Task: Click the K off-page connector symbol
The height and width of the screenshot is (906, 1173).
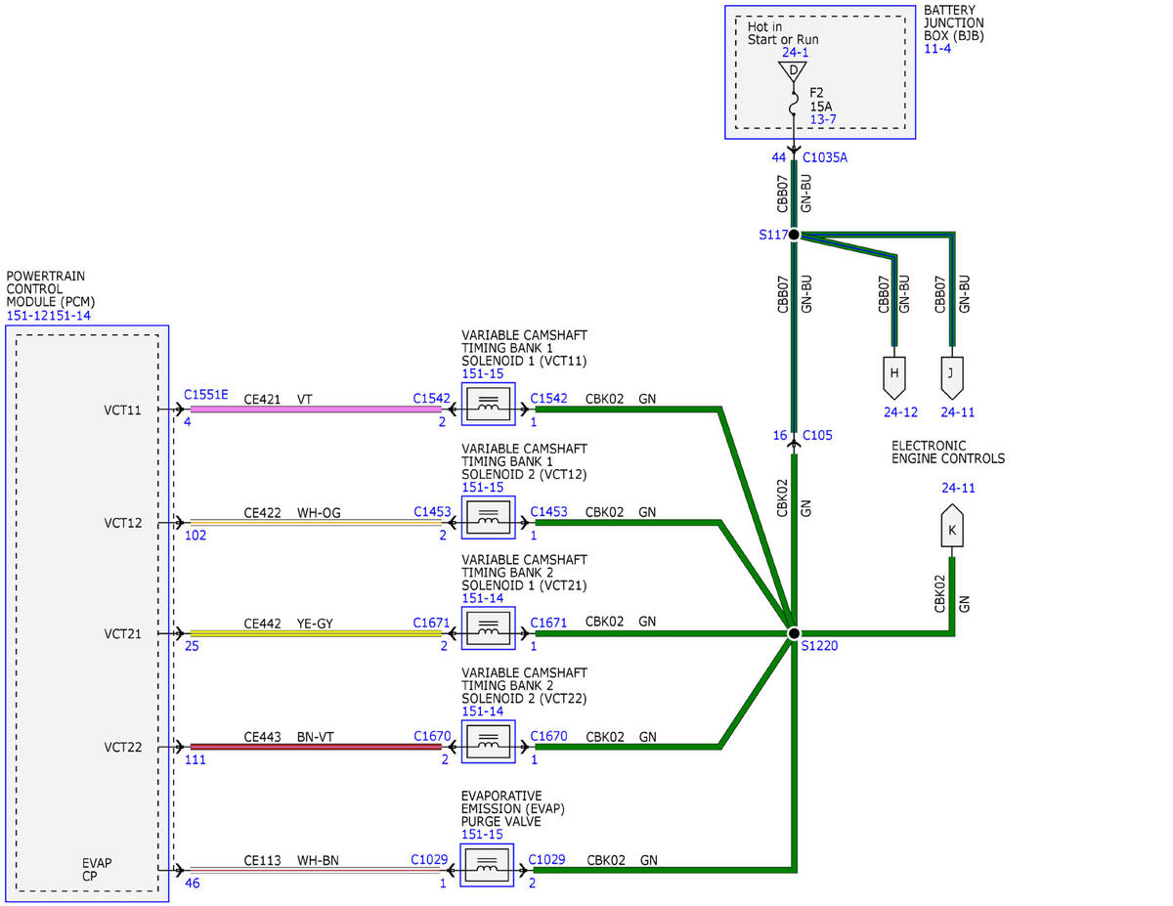Action: (x=952, y=527)
